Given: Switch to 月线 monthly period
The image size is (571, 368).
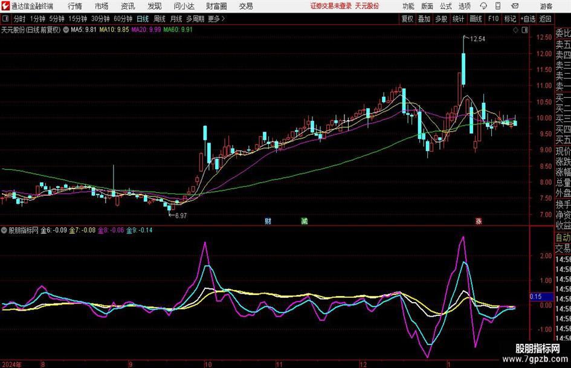Looking at the screenshot, I should [x=176, y=19].
